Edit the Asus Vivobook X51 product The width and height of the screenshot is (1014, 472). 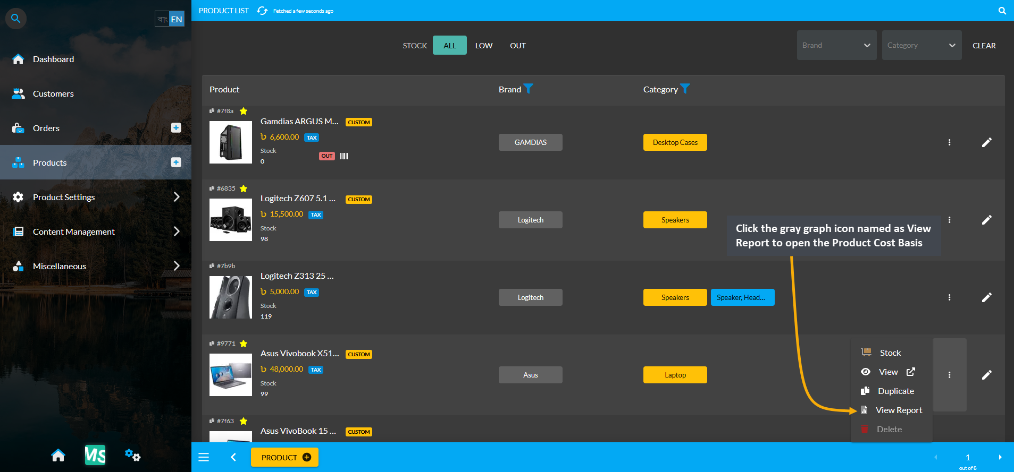tap(986, 375)
